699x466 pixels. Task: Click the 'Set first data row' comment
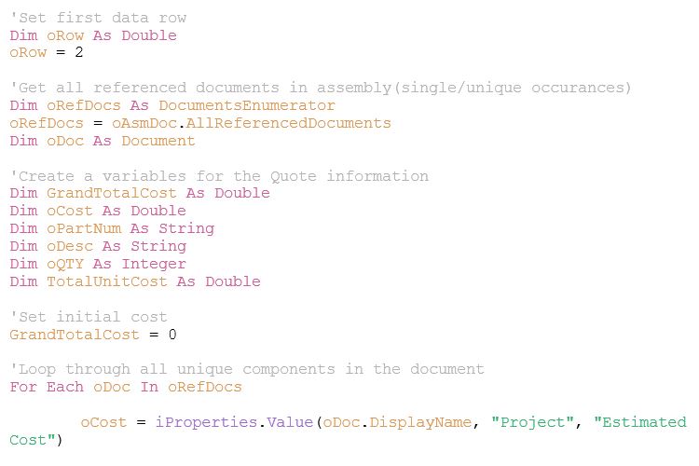pos(98,18)
